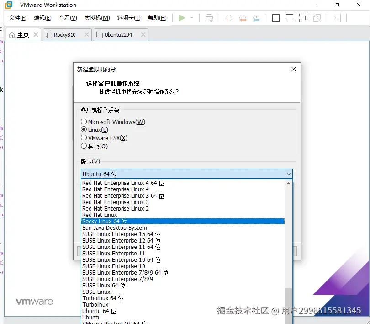
Task: Toggle the thumbnail bar view icon
Action: [x=290, y=18]
